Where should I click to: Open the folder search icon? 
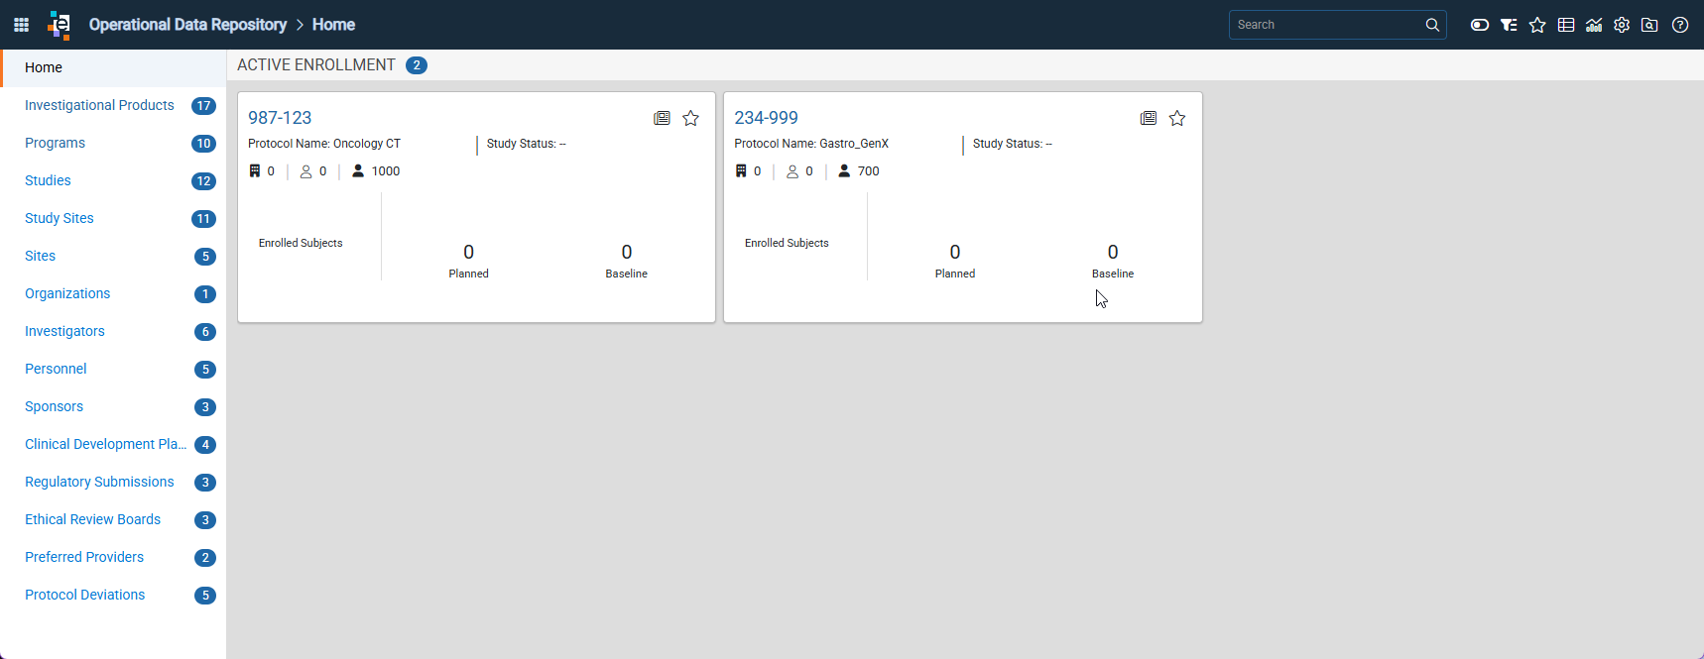pyautogui.click(x=1649, y=25)
